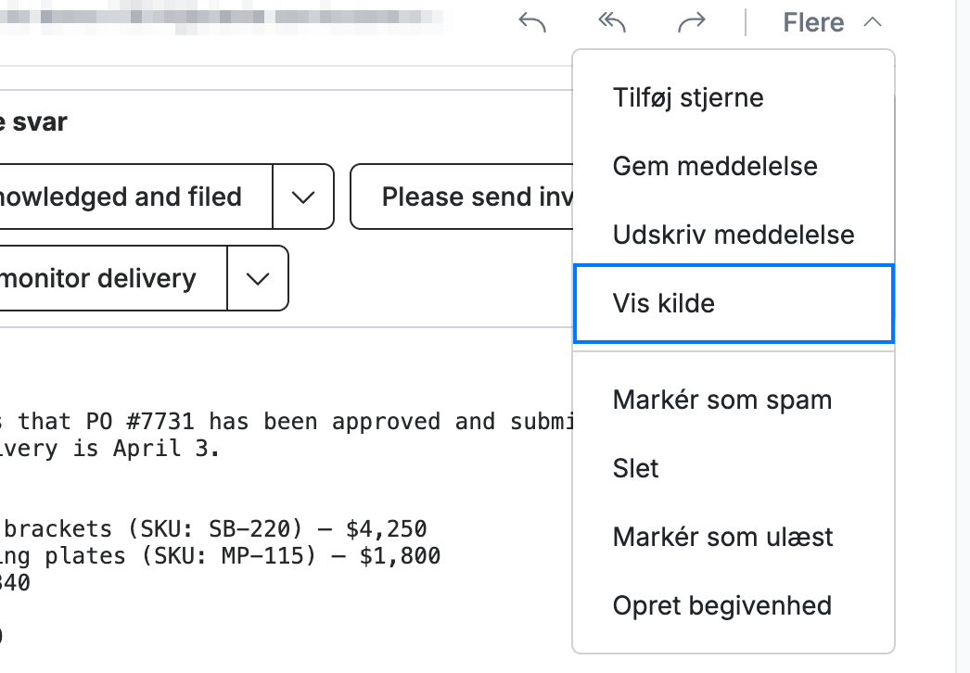Image resolution: width=970 pixels, height=673 pixels.
Task: Click the 'monitor delivery' reply button
Action: [x=111, y=278]
